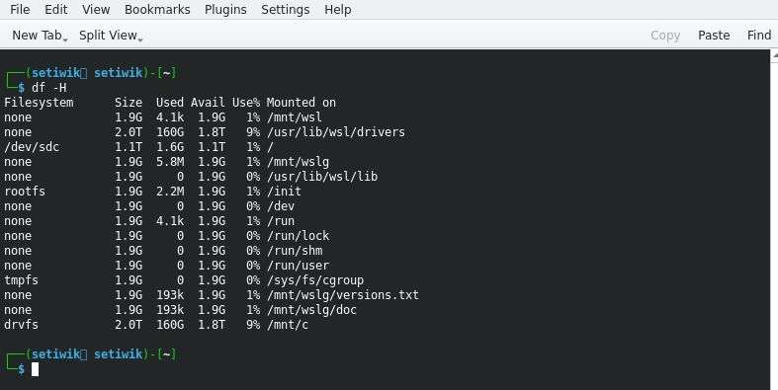Viewport: 778px width, 390px height.
Task: Click the '/mnt/wslg/doc' mount path
Action: (x=311, y=310)
